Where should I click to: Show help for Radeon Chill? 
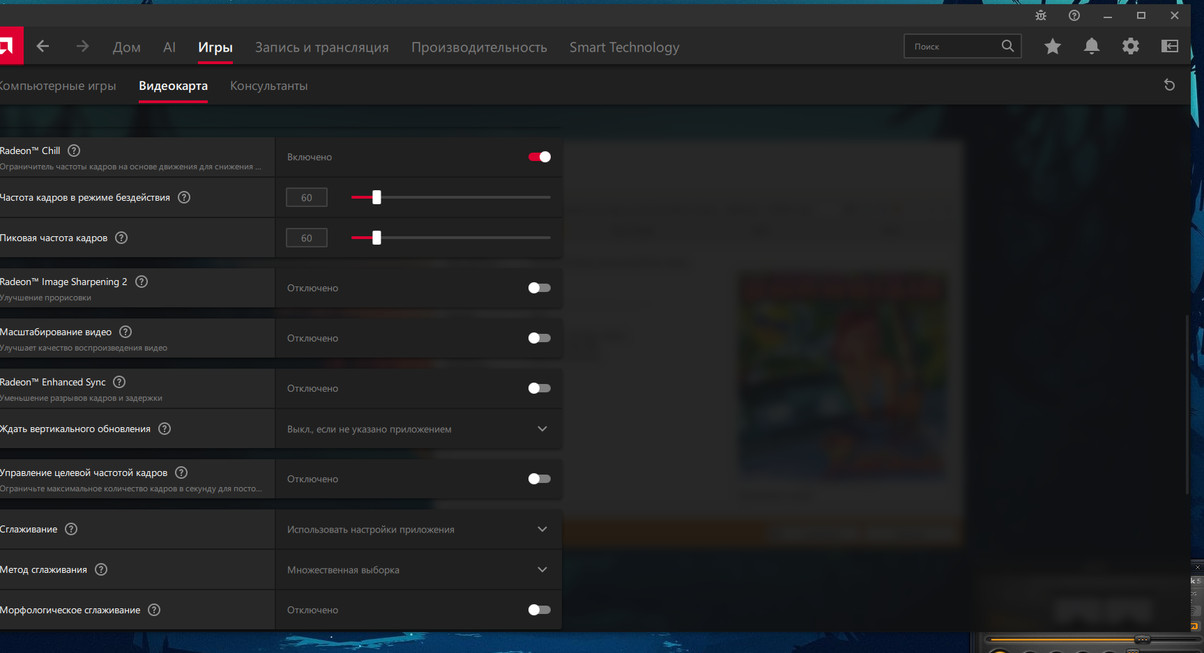click(74, 151)
